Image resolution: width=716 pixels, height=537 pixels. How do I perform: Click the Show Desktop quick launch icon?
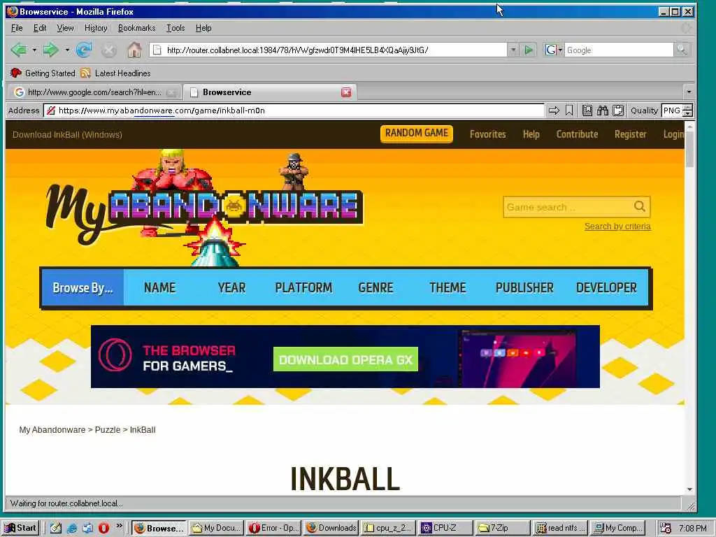(x=56, y=528)
